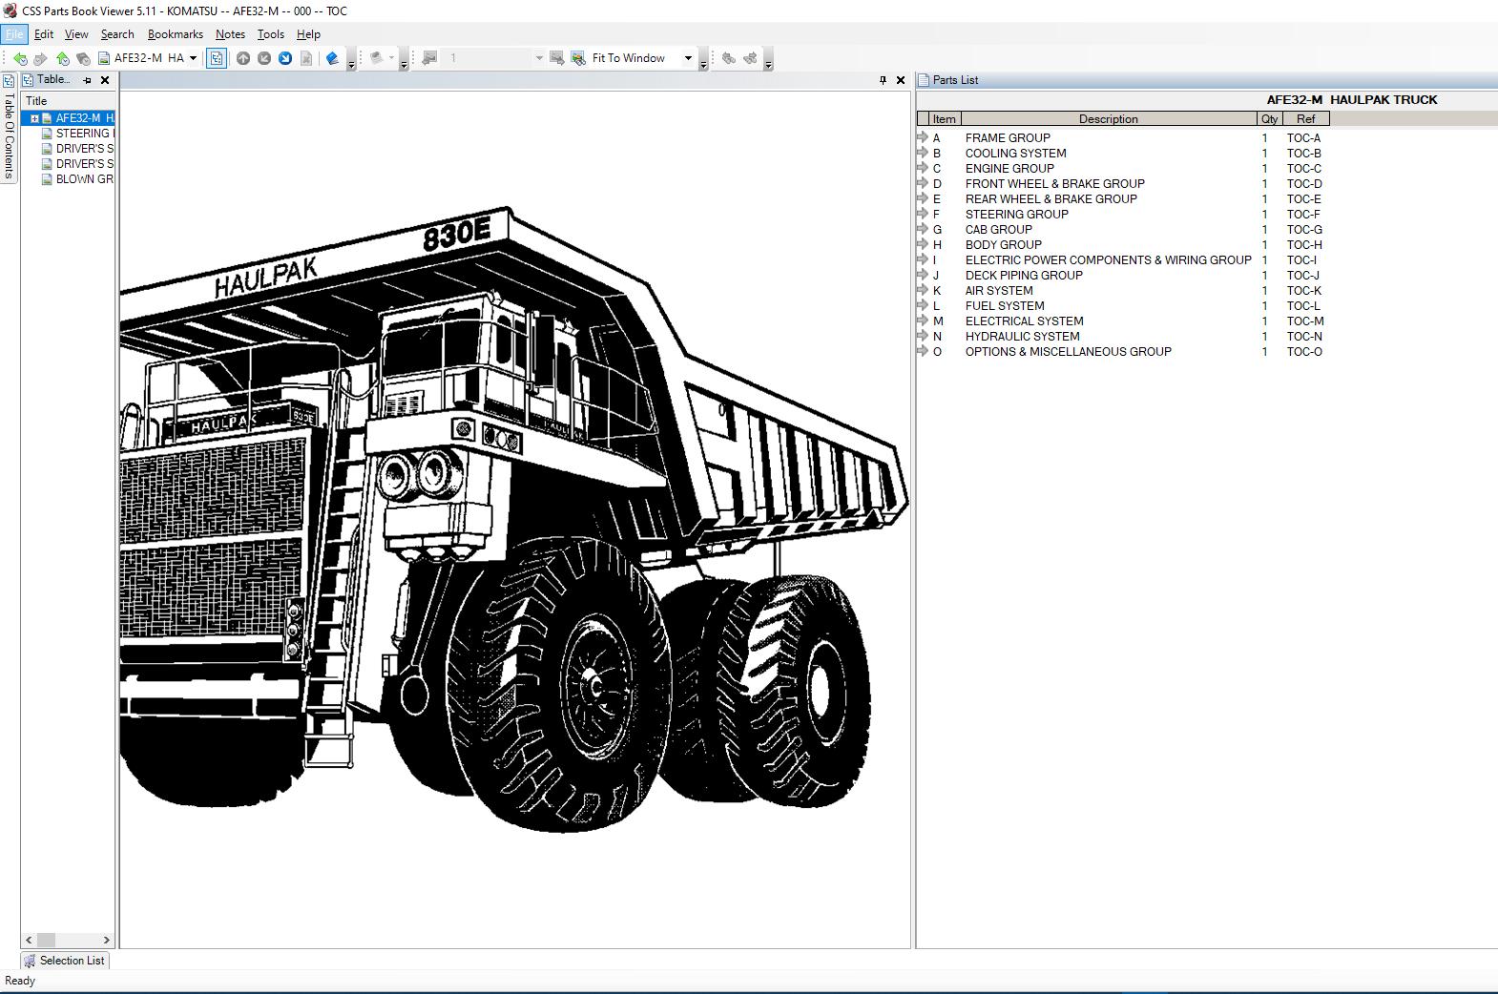Select the STEERING tree item
The image size is (1498, 994).
(78, 134)
